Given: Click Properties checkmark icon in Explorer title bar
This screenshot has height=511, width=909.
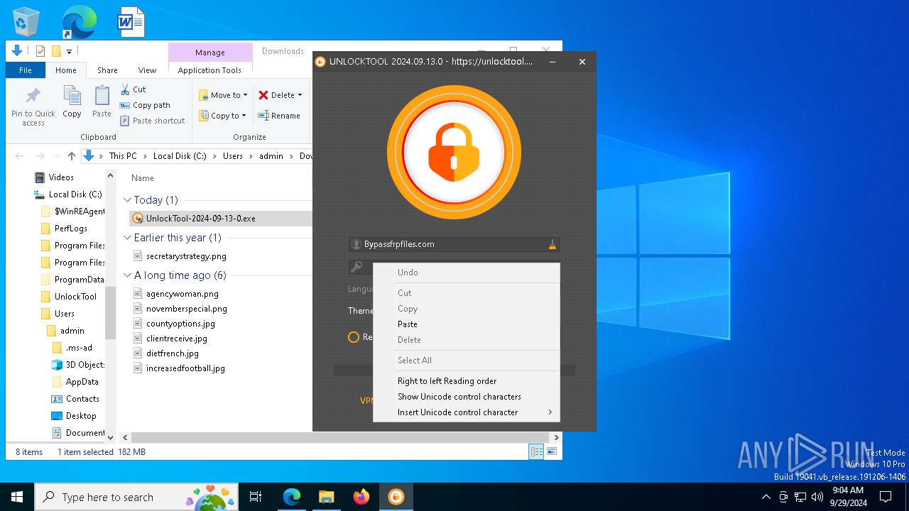Looking at the screenshot, I should [x=40, y=51].
